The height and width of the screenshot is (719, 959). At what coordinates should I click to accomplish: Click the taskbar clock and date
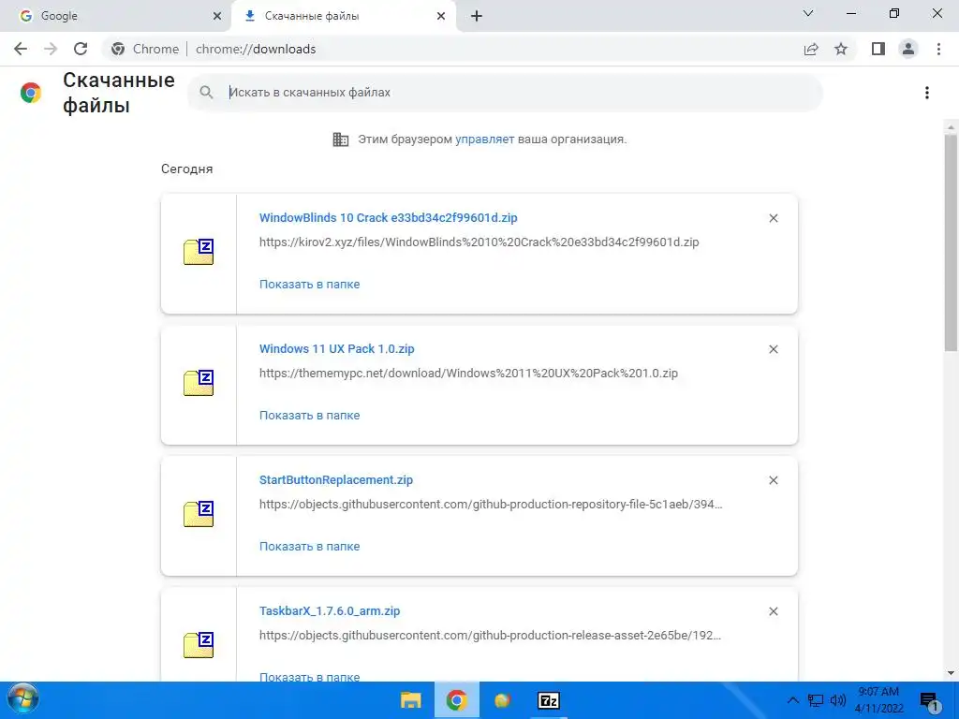878,700
